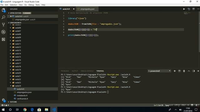Viewport: 200px width, 112px height.
Task: Open Task View on taskbar
Action: click(x=17, y=110)
